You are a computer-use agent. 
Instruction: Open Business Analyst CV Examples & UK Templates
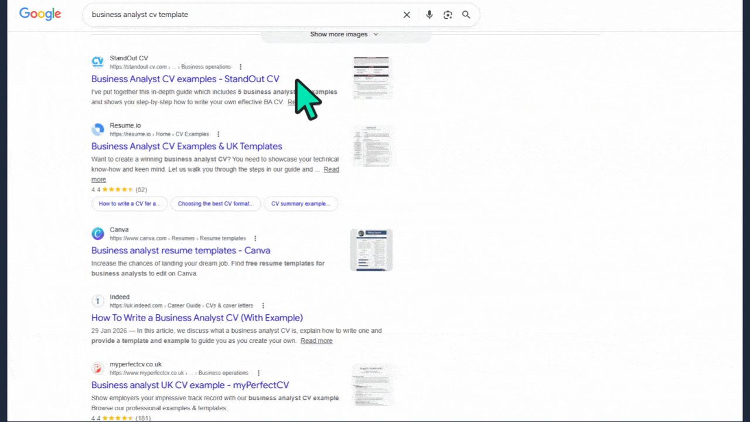(x=187, y=147)
